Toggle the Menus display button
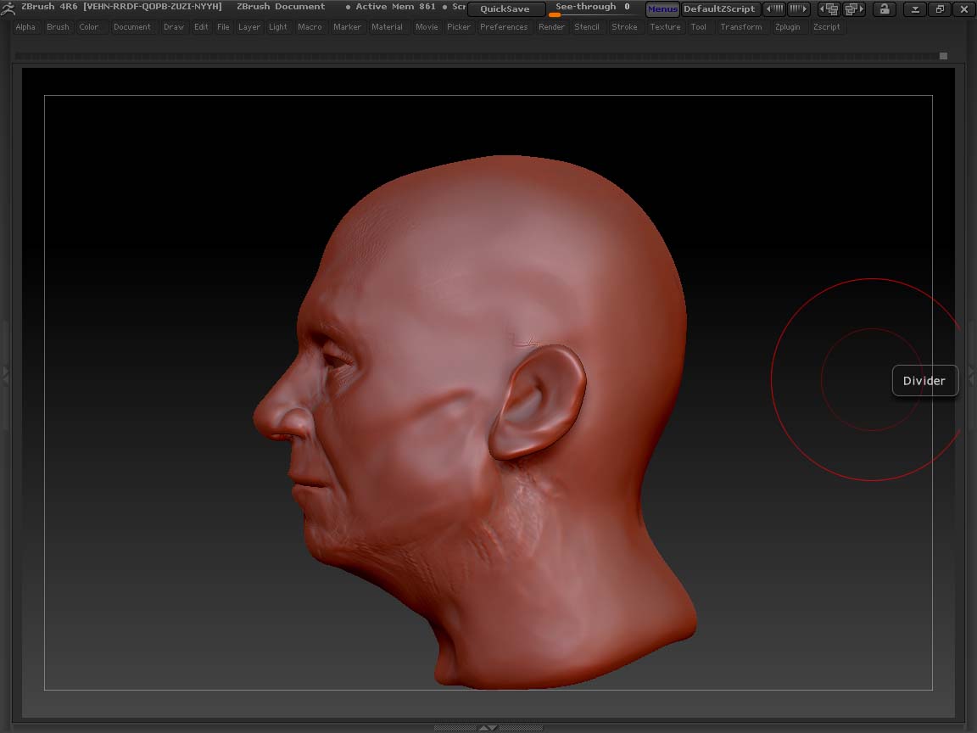Viewport: 977px width, 733px height. (x=662, y=8)
